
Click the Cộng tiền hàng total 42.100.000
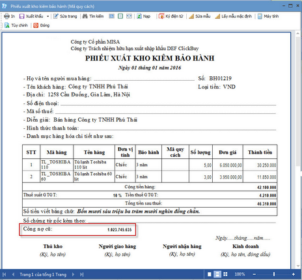point(267,188)
